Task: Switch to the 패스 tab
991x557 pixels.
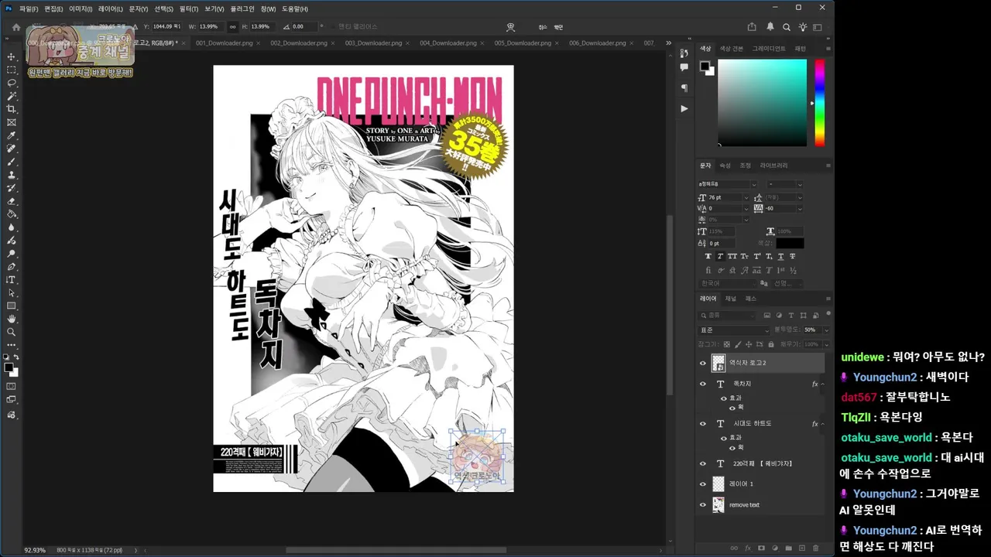Action: [751, 299]
